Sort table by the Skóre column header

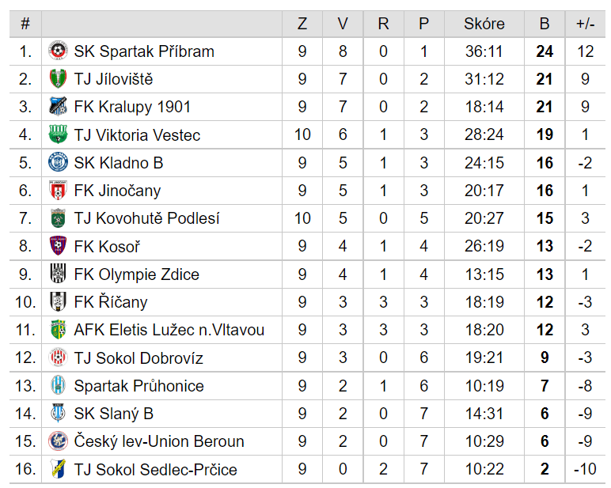tap(484, 24)
